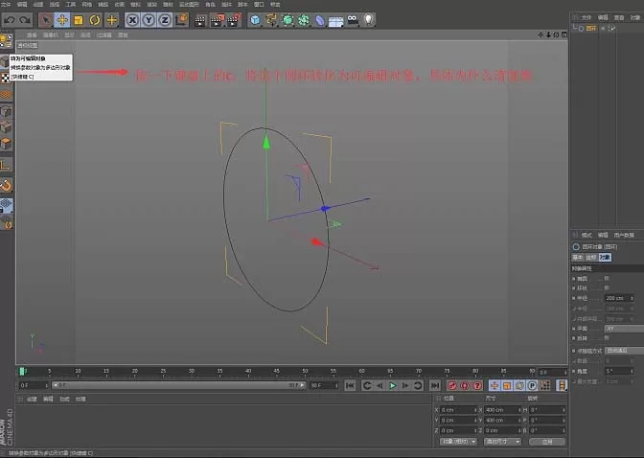Click the recent tools plus icon
Viewport: 644px width, 458px height.
click(111, 20)
